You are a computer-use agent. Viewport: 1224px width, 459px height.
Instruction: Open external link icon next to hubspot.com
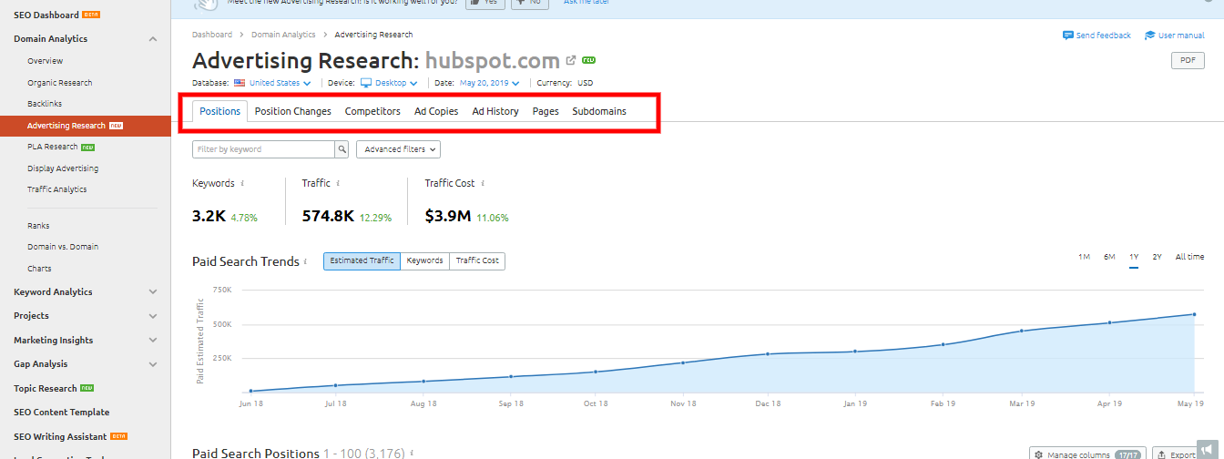tap(571, 61)
